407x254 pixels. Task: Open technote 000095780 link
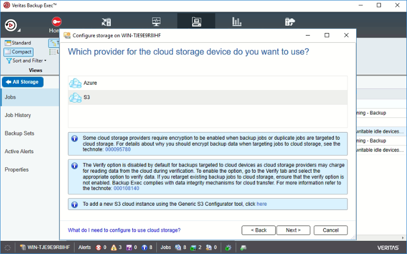[118, 149]
